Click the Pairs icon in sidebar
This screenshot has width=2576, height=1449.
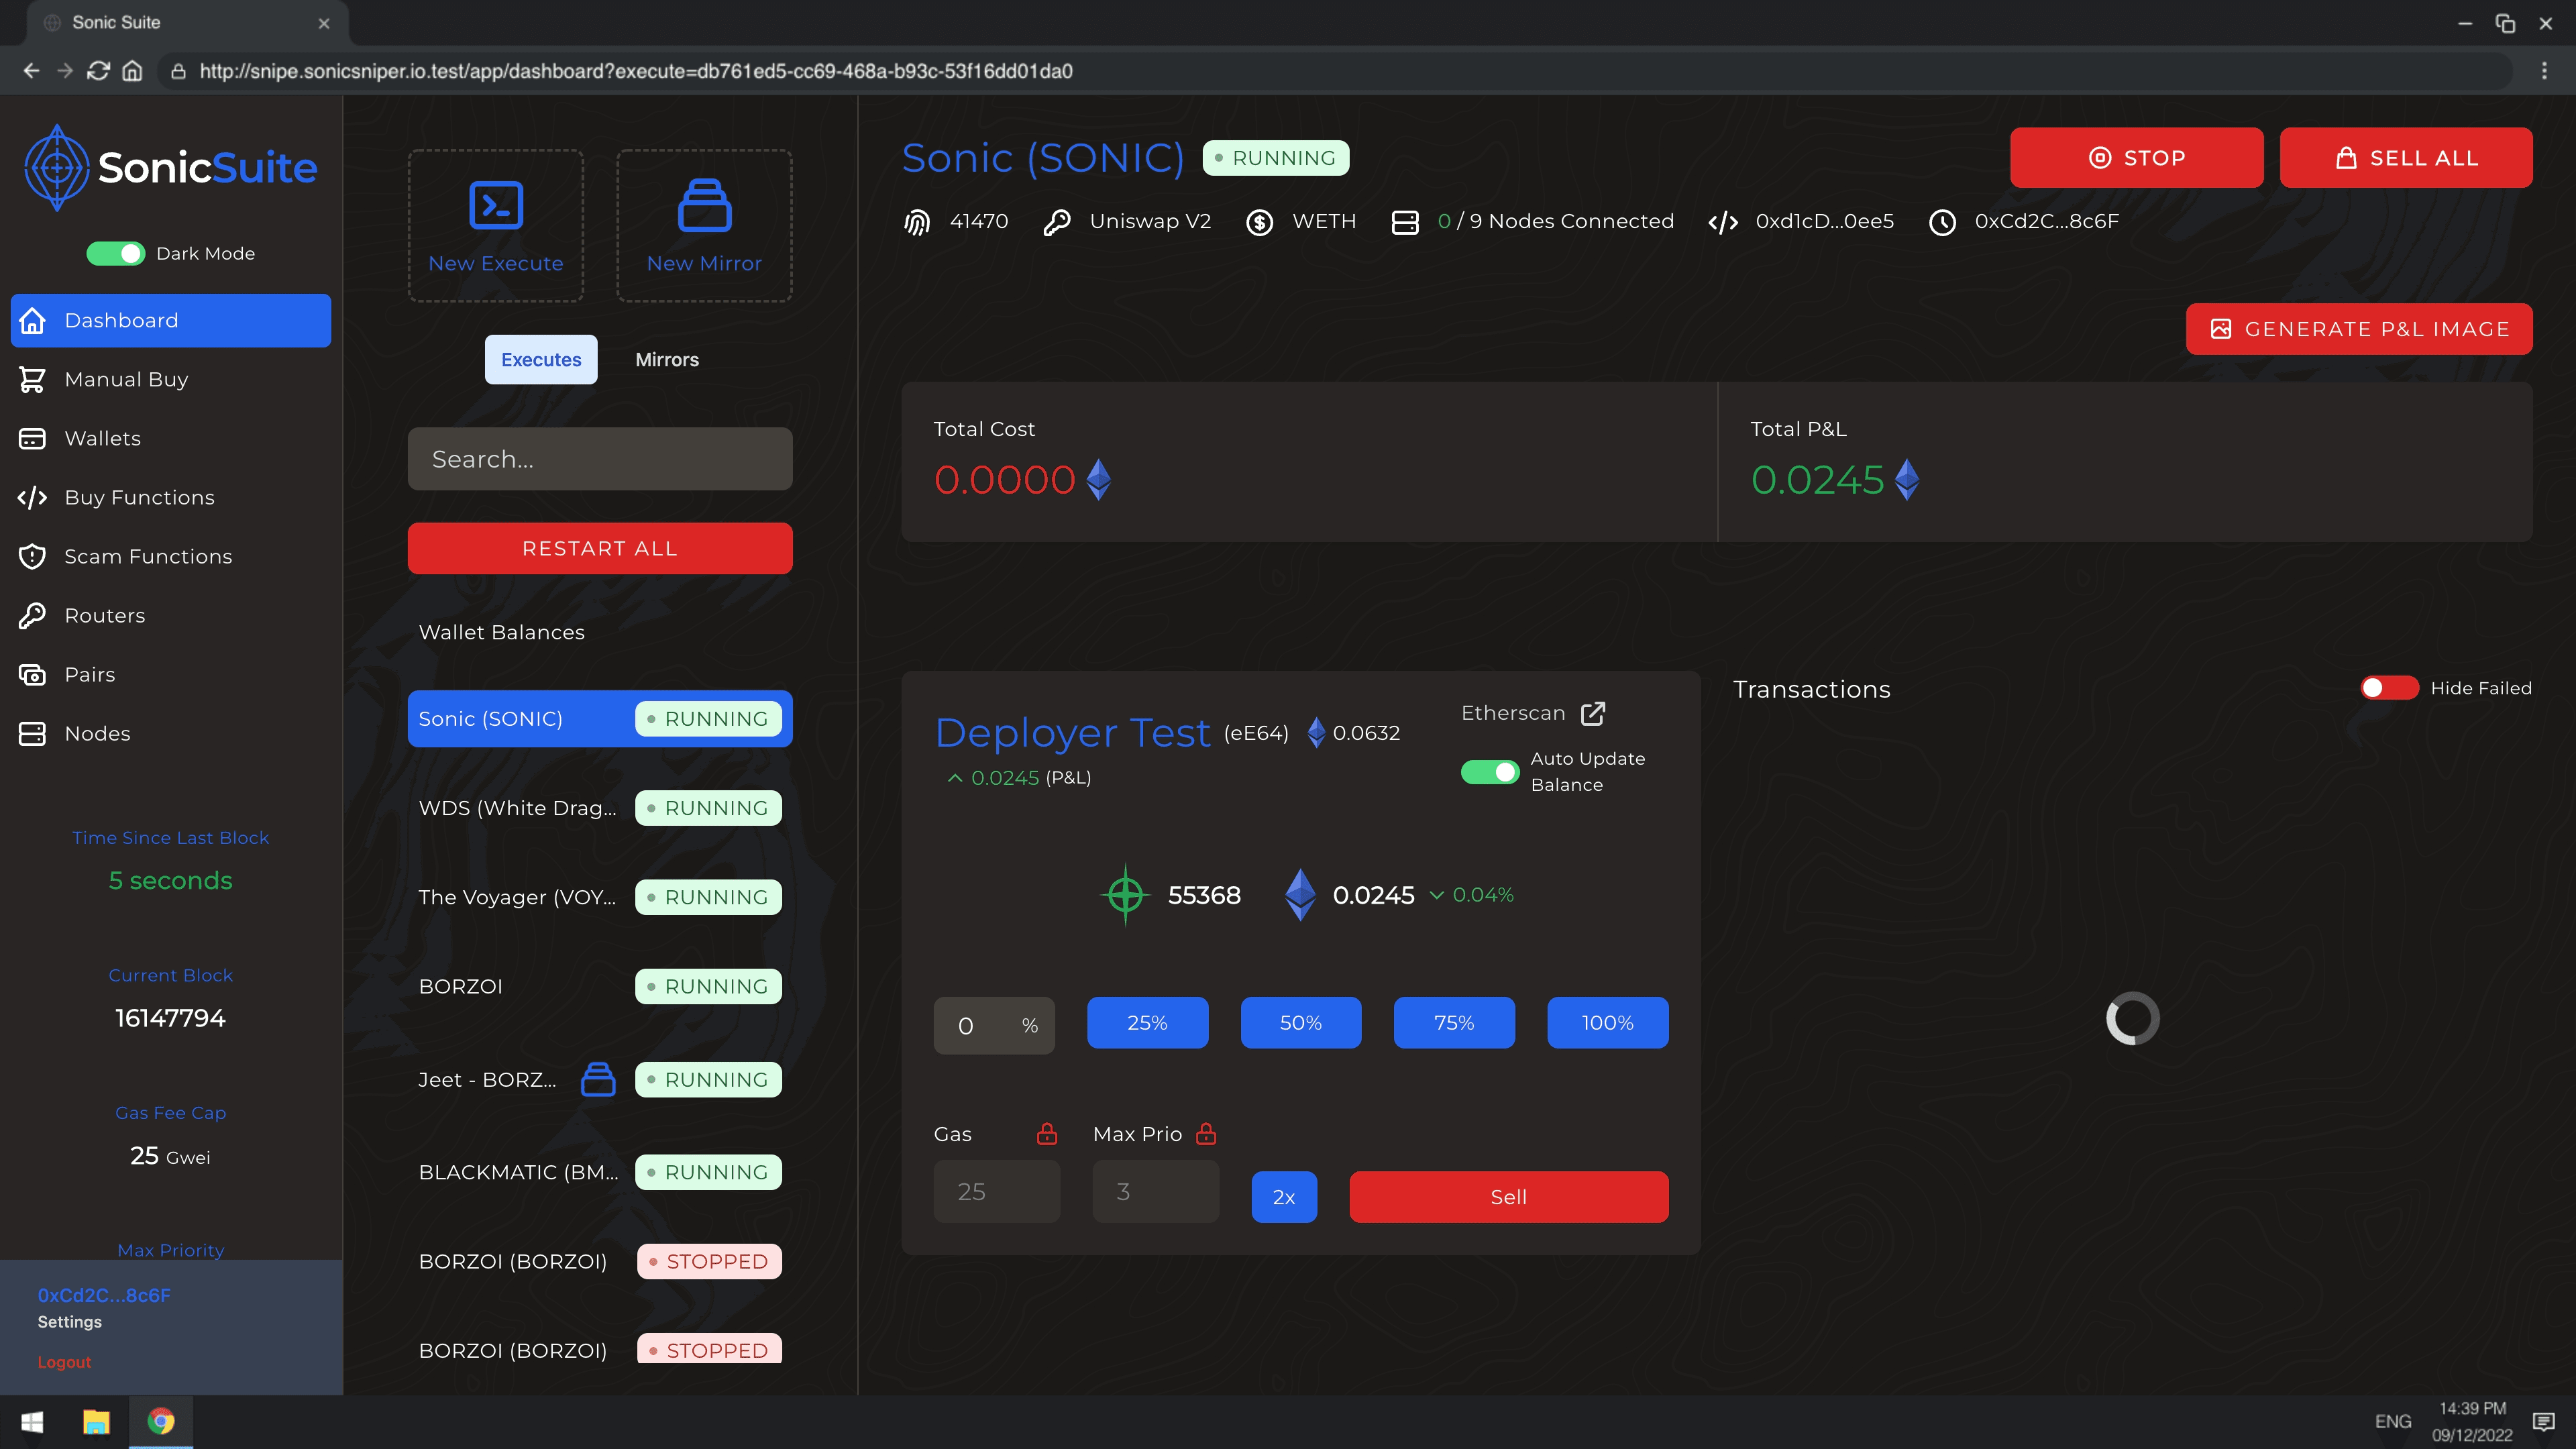(33, 674)
